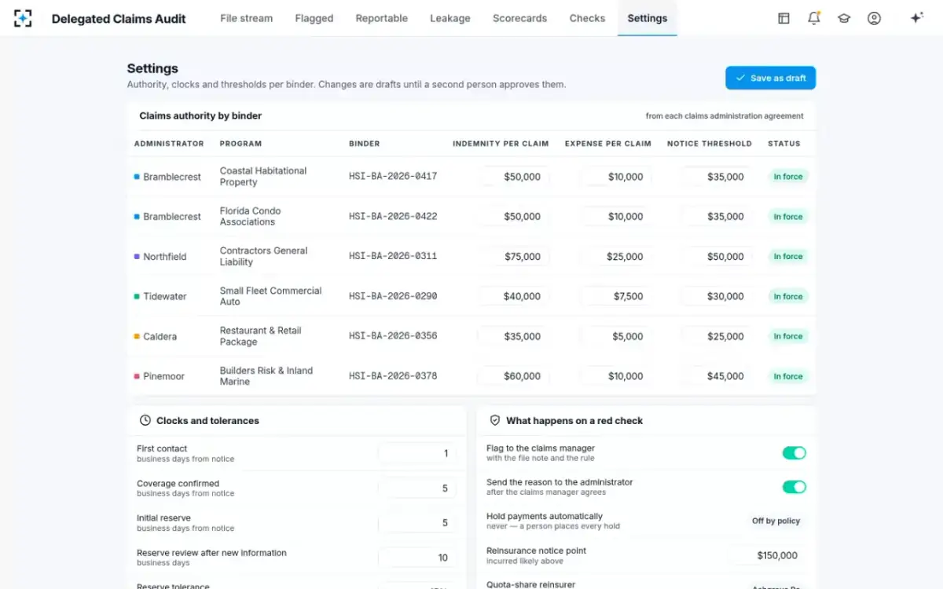Image resolution: width=943 pixels, height=589 pixels.
Task: Edit Northfield indemnity field showing $75,000
Action: (514, 257)
